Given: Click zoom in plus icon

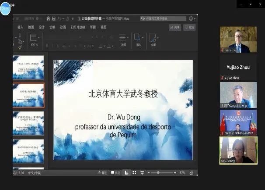Looking at the screenshot, I should (175, 173).
